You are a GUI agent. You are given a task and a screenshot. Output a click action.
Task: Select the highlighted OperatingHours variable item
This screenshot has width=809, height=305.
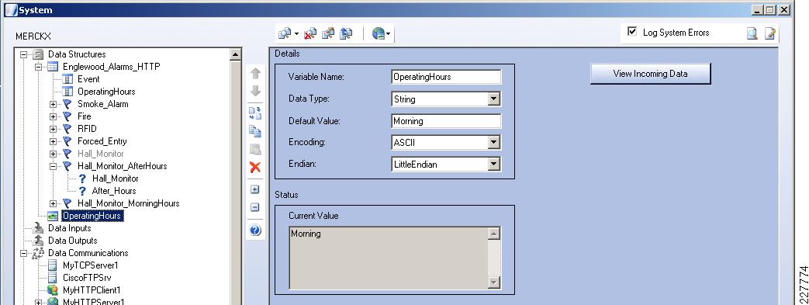point(92,216)
